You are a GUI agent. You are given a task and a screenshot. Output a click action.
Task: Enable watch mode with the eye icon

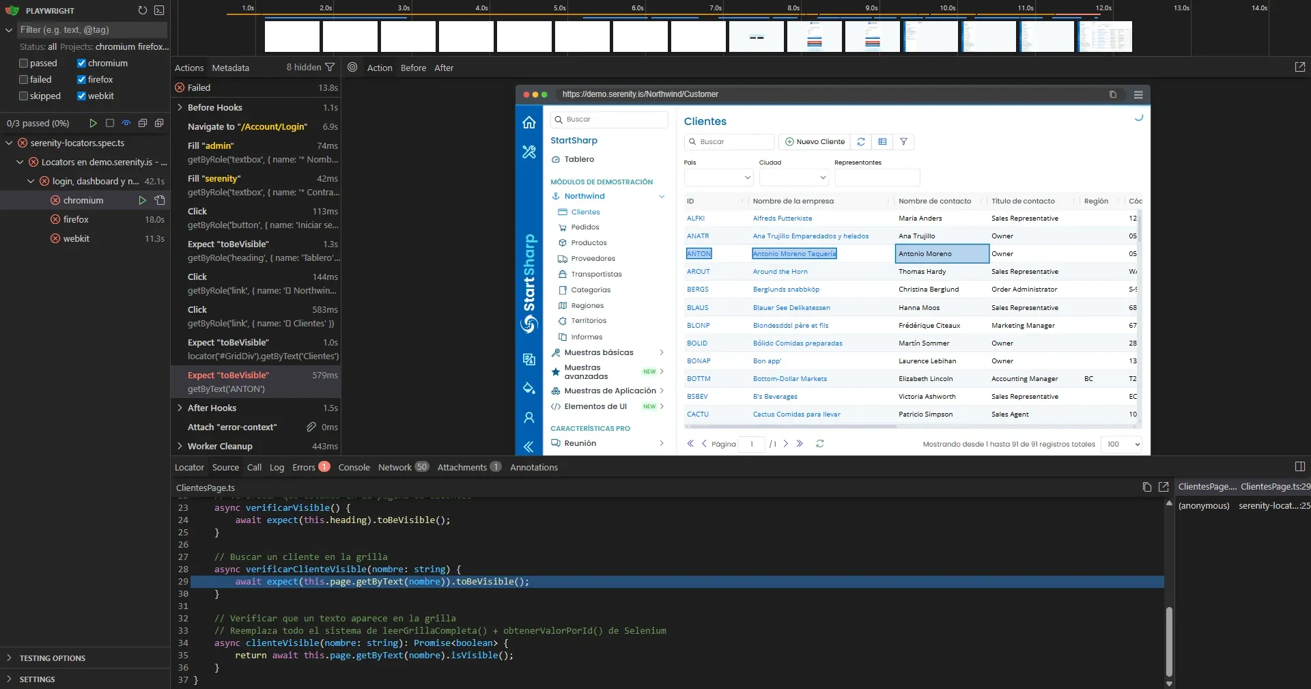pyautogui.click(x=126, y=124)
